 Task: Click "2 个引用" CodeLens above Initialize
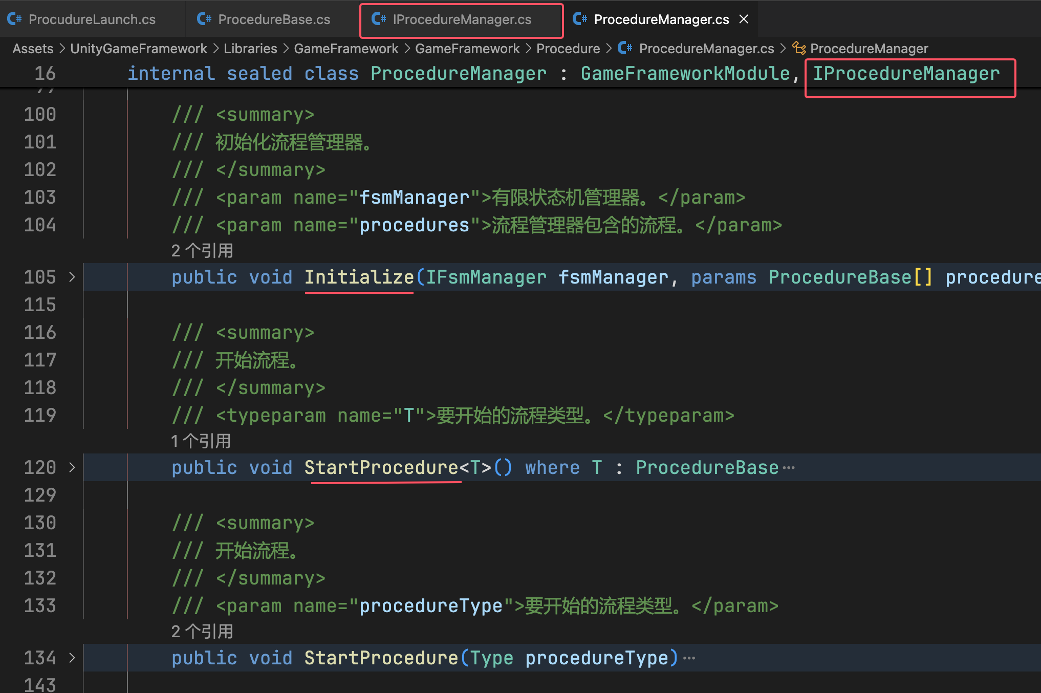coord(202,251)
